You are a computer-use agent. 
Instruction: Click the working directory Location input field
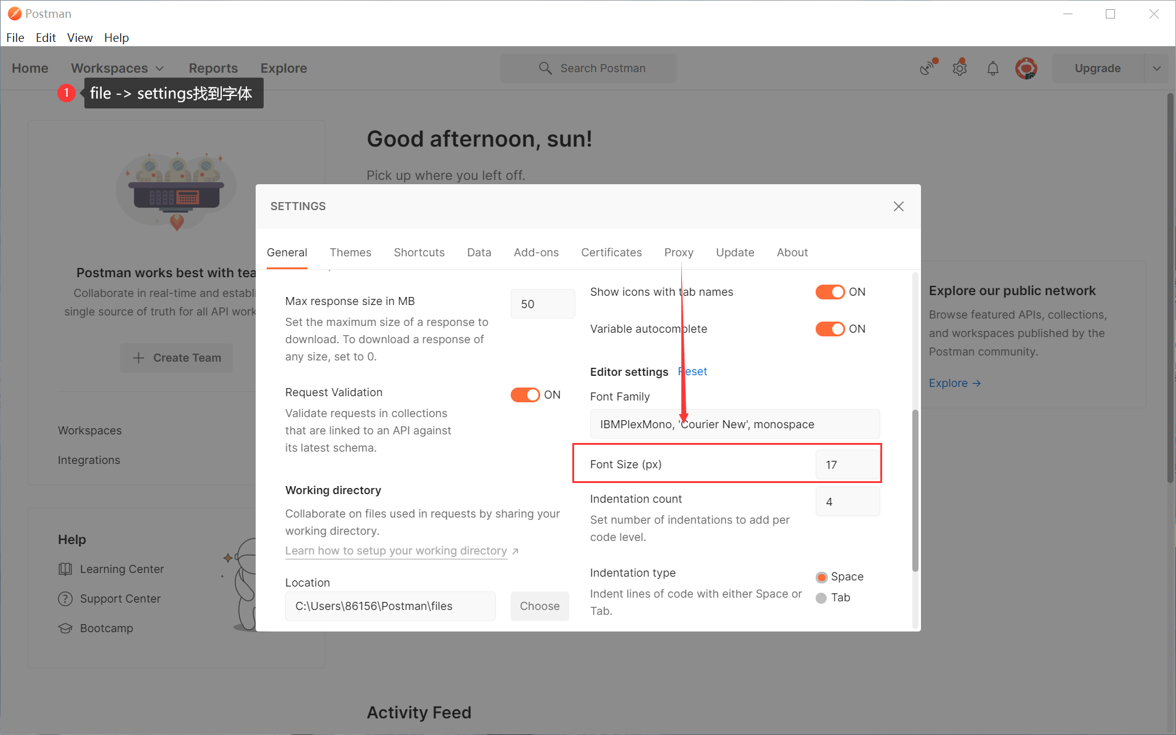391,606
